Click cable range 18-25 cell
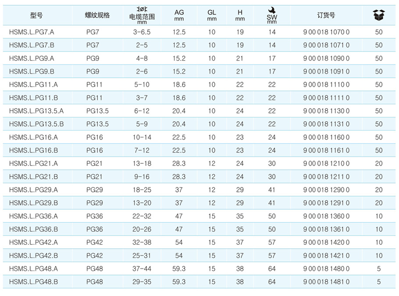Screen dimensions: 399x296 click(142, 190)
